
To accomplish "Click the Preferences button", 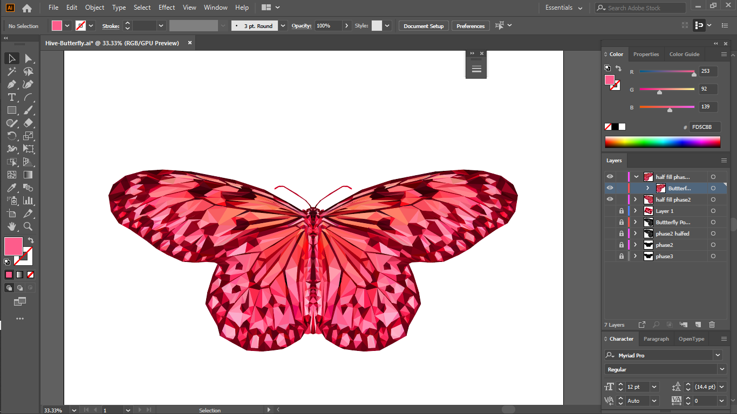I will point(470,26).
